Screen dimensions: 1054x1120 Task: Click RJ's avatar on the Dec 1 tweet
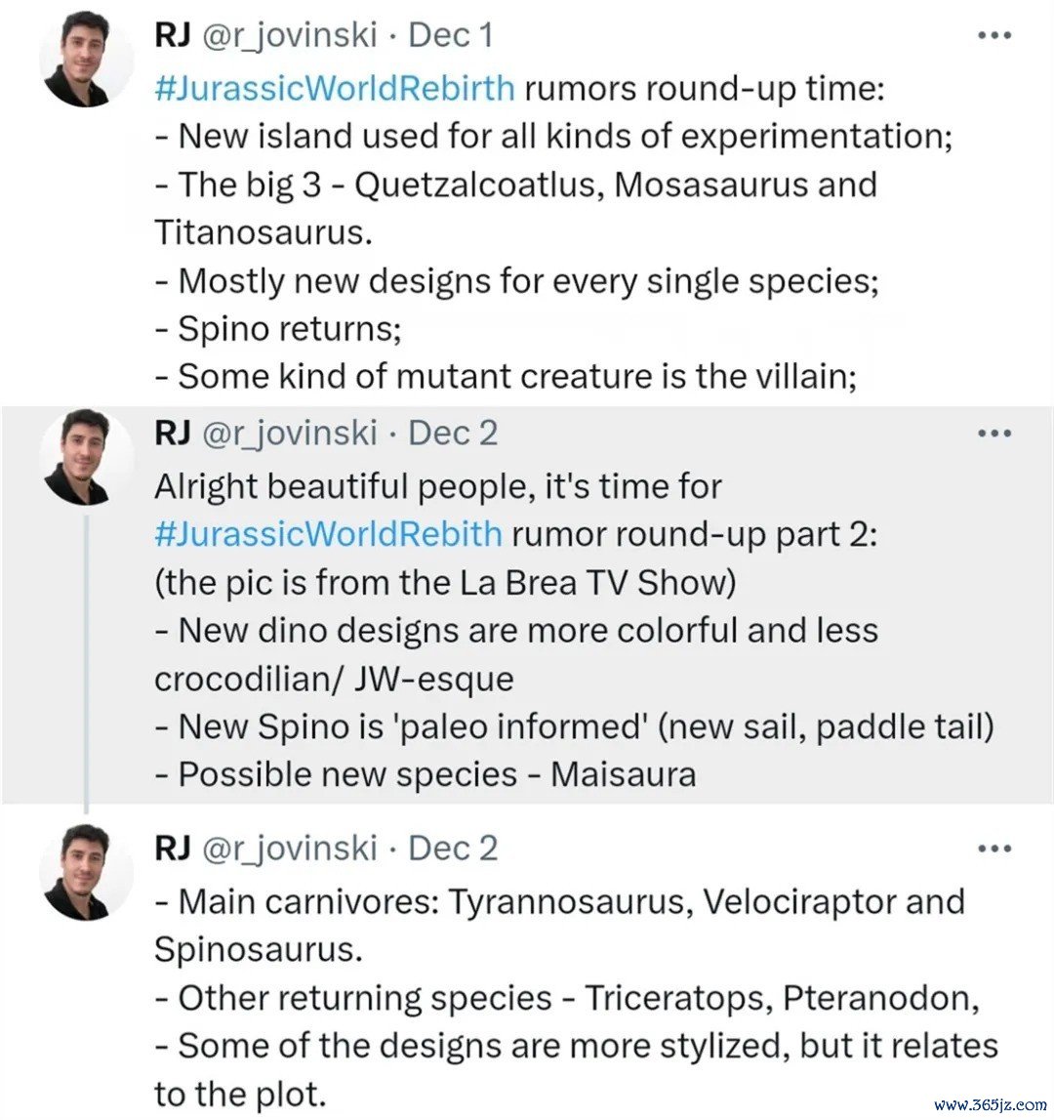(87, 60)
